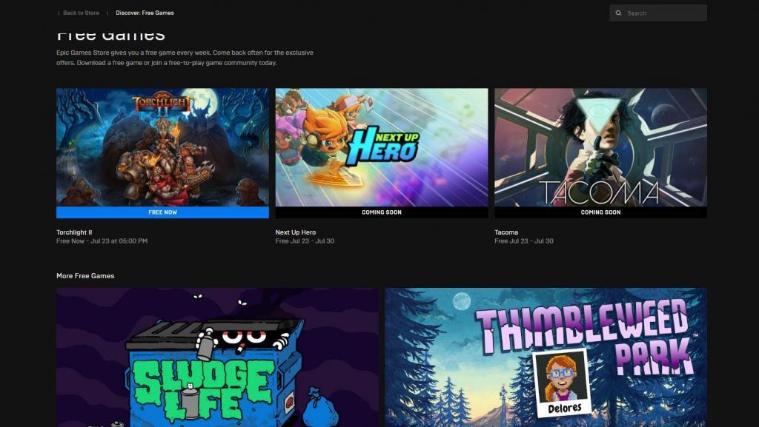Go back via Back to Store link
The height and width of the screenshot is (427, 759).
point(82,13)
